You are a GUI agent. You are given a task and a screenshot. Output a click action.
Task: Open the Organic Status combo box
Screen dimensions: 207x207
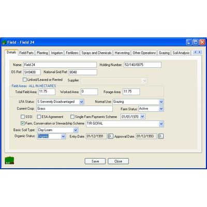(63, 136)
